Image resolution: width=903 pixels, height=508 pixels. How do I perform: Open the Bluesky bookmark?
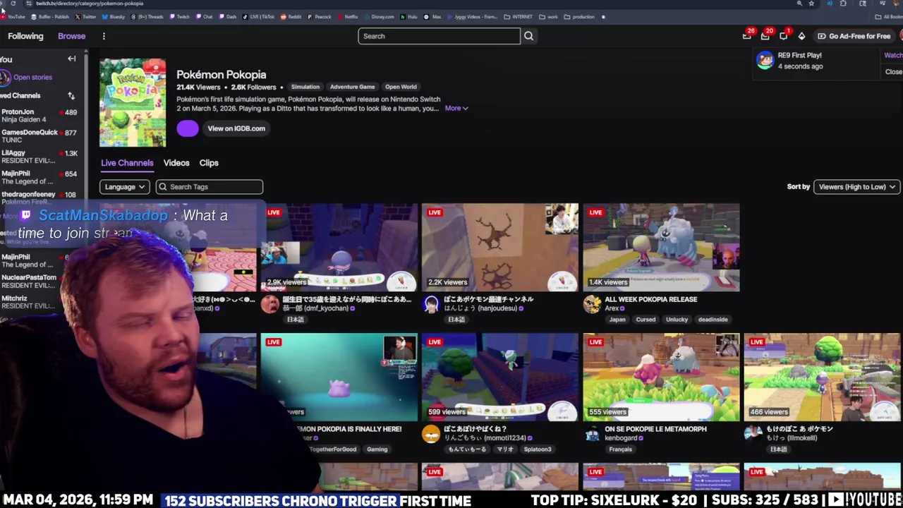pos(113,17)
